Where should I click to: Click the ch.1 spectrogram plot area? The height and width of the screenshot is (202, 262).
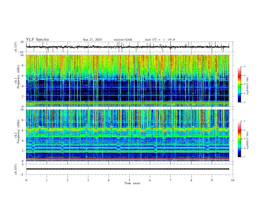(x=127, y=81)
